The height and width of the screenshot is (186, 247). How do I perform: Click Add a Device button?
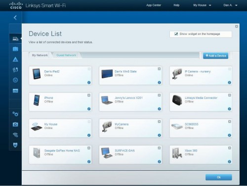tap(215, 56)
